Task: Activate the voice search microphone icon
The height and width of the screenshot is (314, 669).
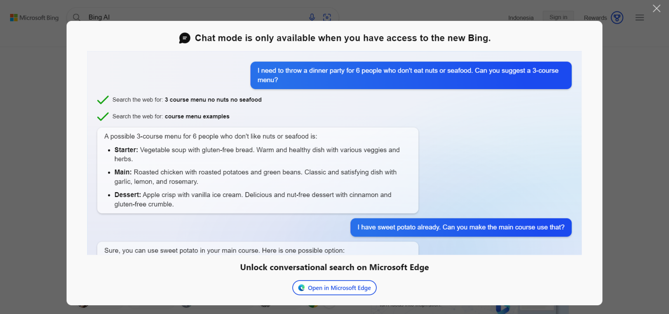Action: point(312,17)
